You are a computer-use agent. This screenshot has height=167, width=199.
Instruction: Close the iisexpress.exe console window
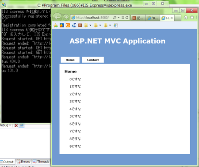point(162,4)
